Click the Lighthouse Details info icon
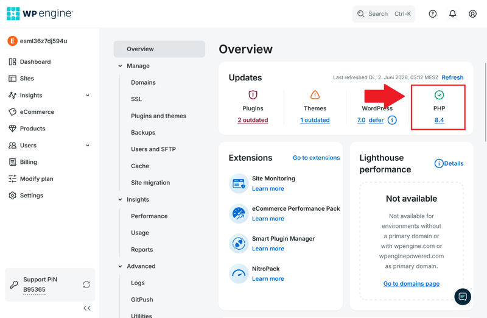This screenshot has height=318, width=487. pyautogui.click(x=439, y=163)
